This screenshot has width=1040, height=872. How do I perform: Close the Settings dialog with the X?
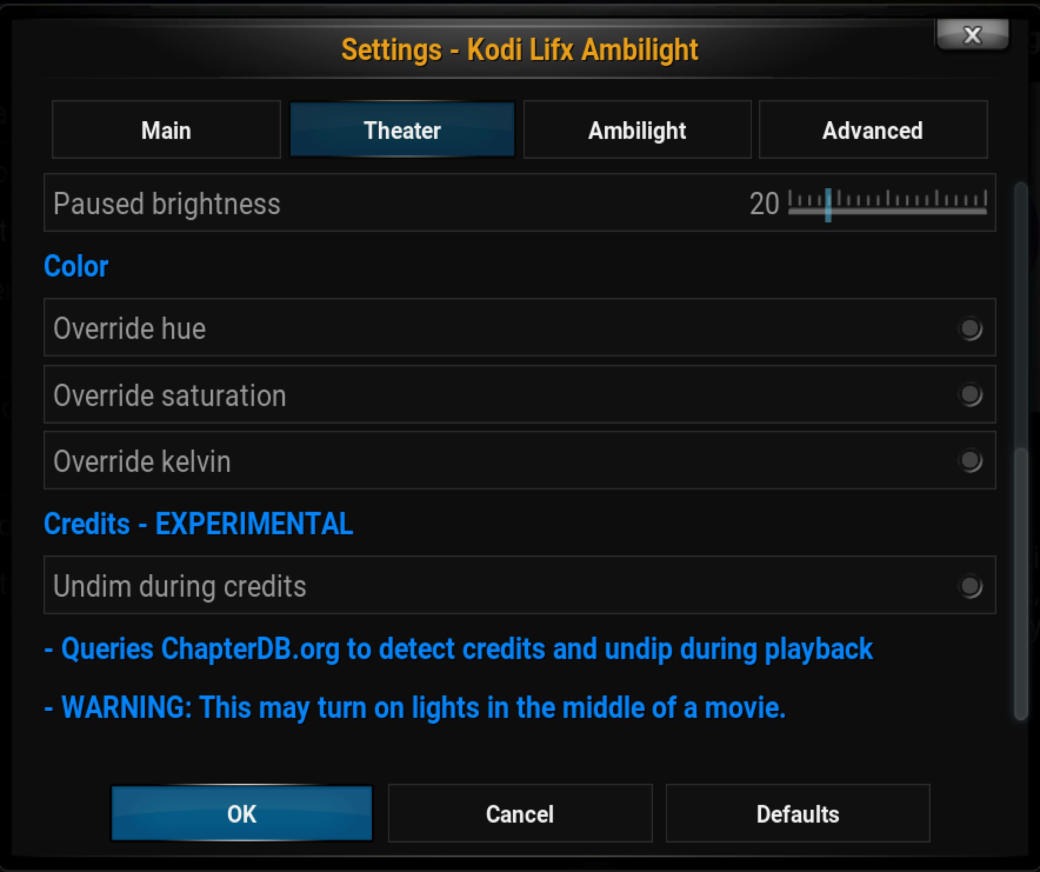pyautogui.click(x=971, y=35)
